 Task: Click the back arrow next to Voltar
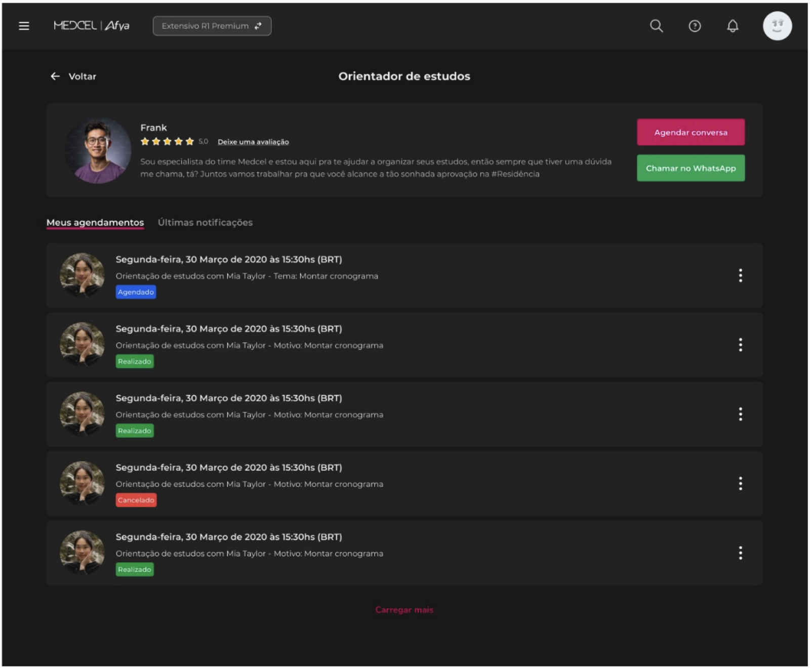click(x=55, y=76)
